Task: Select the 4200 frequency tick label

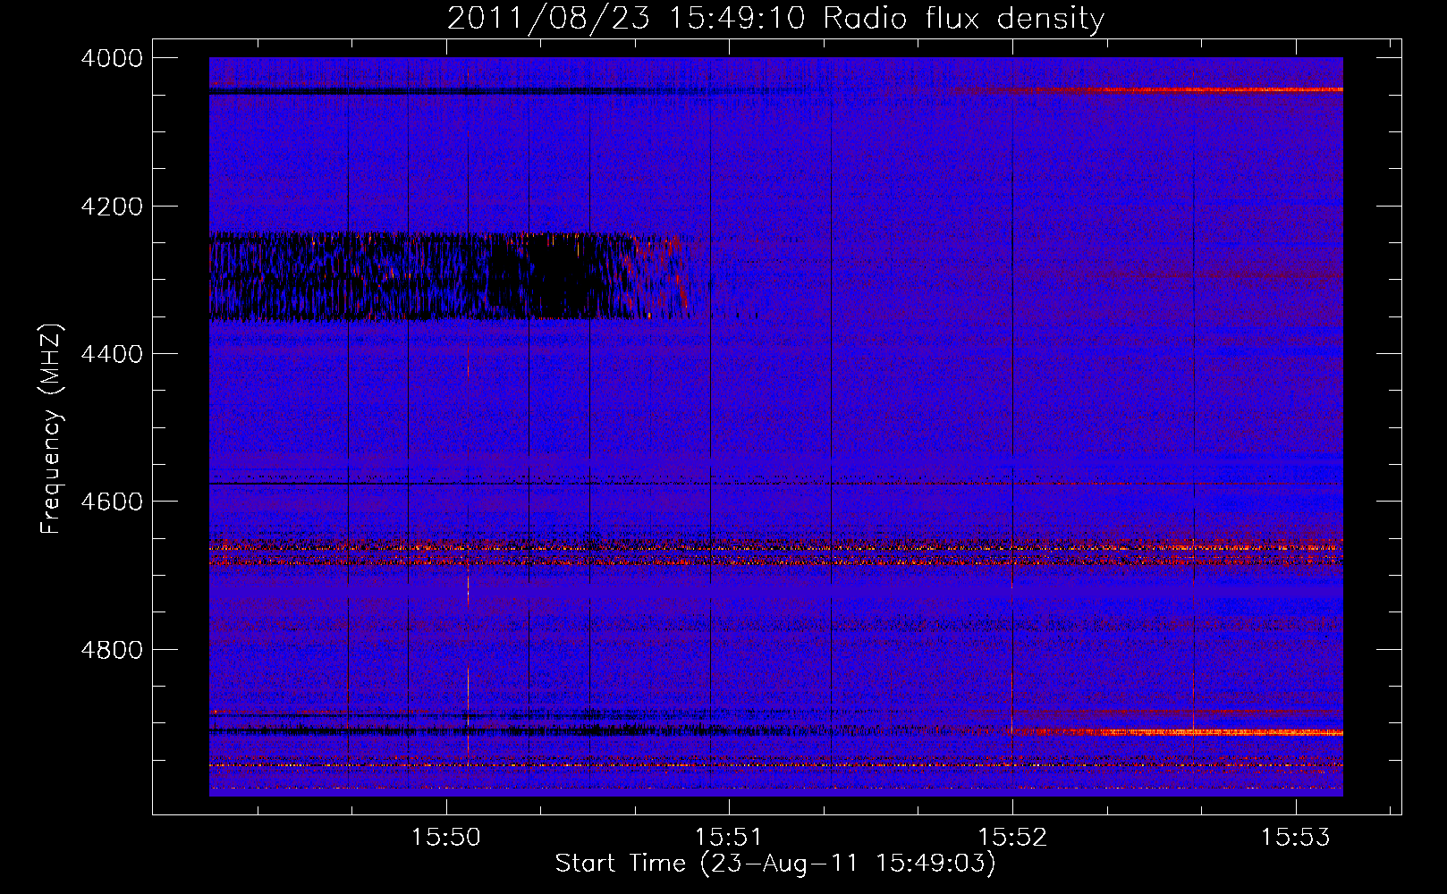Action: click(x=112, y=207)
